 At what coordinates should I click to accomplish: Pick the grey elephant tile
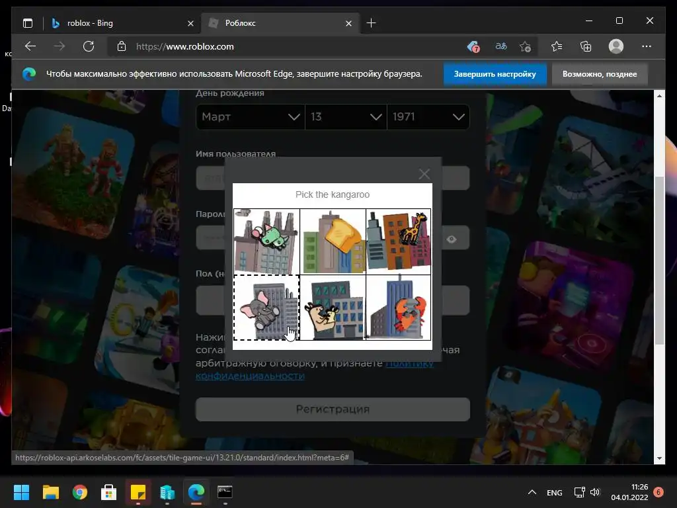[266, 308]
